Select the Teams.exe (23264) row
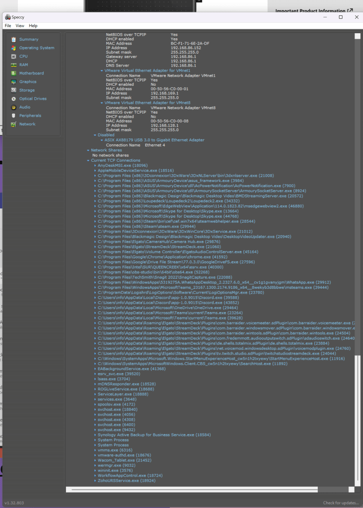363x508 pixels. 170,313
